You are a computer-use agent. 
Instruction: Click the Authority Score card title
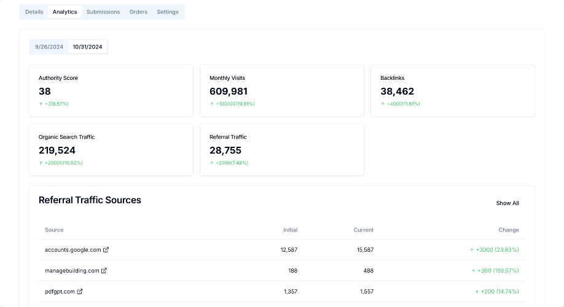[58, 78]
